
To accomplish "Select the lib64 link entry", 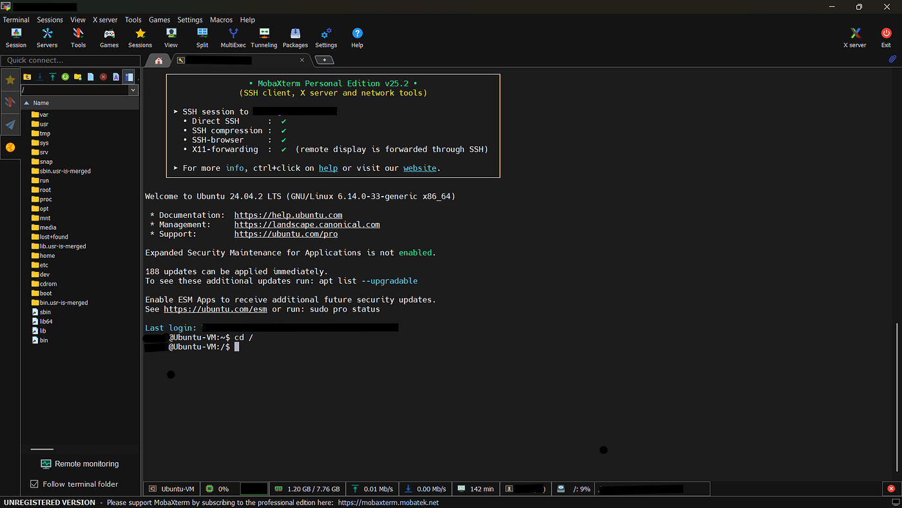I will click(42, 321).
